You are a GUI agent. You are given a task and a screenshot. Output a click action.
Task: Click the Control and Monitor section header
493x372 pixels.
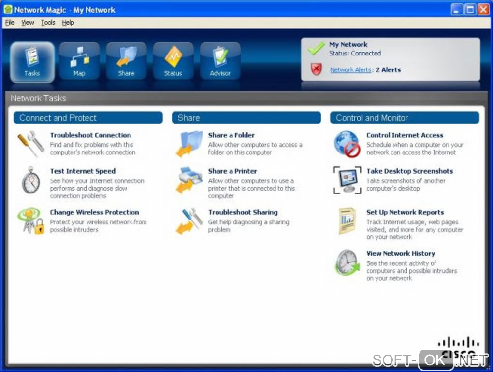tap(405, 118)
